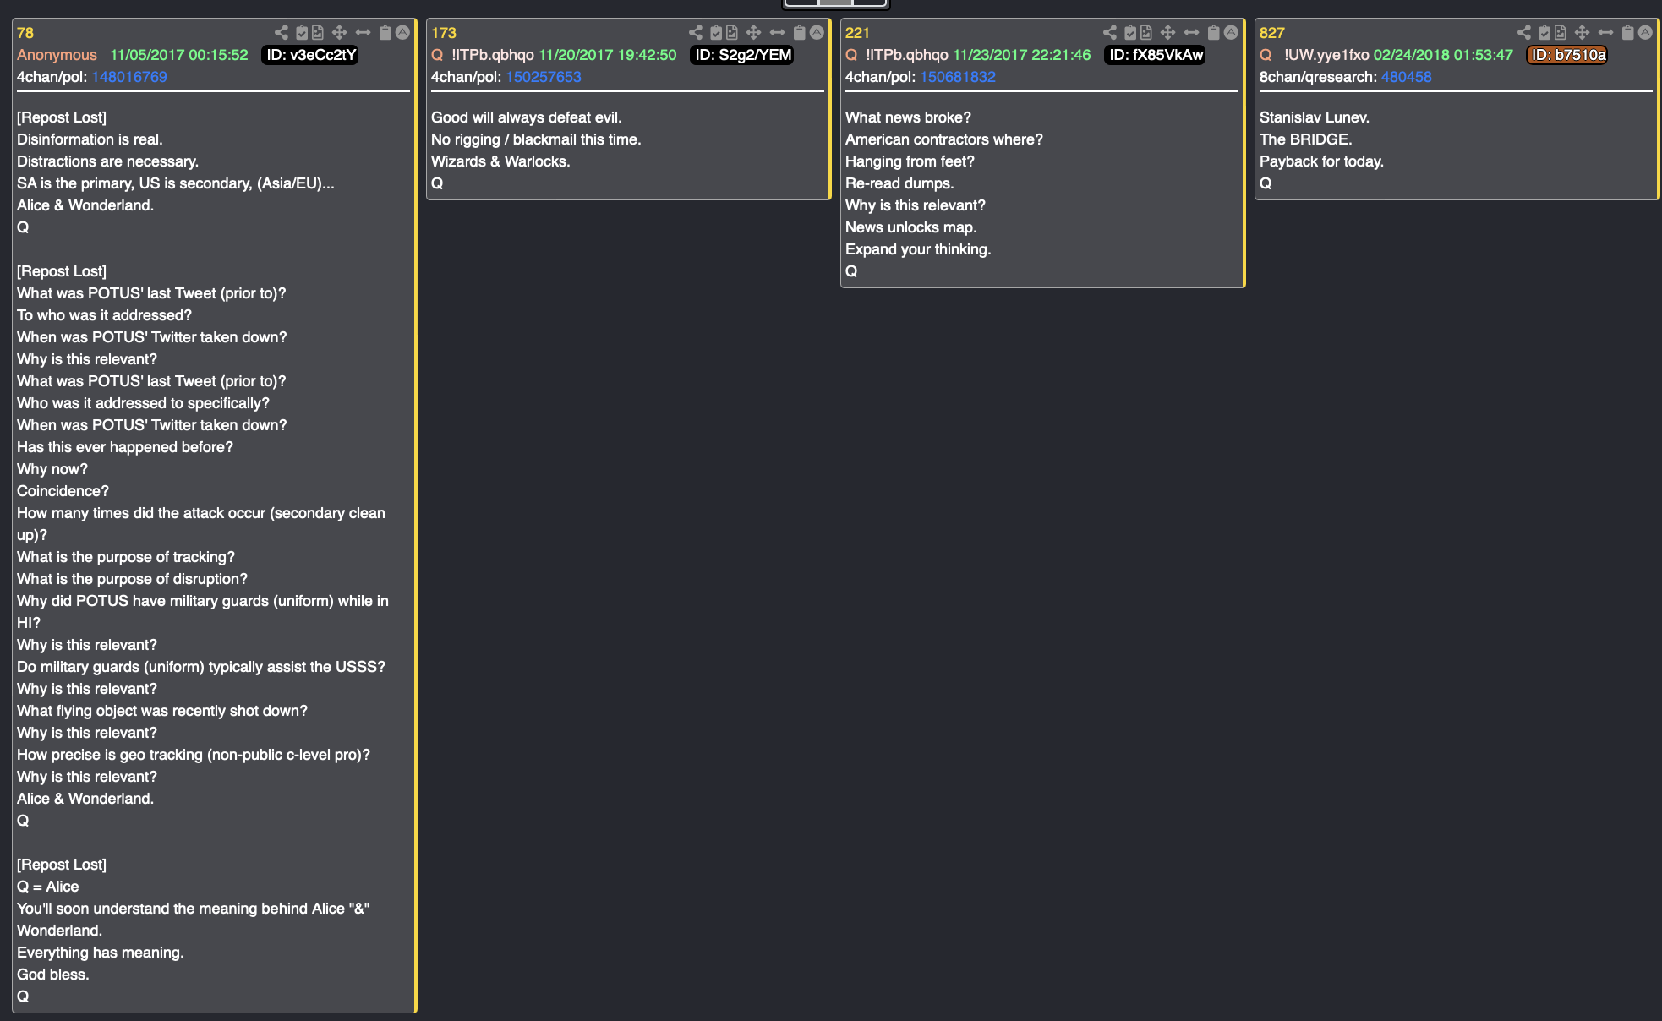The width and height of the screenshot is (1662, 1021).
Task: Click the line 'Disinformation is real.'
Action: [x=90, y=139]
